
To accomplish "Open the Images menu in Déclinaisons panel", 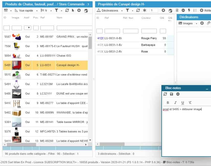I will (188, 23).
